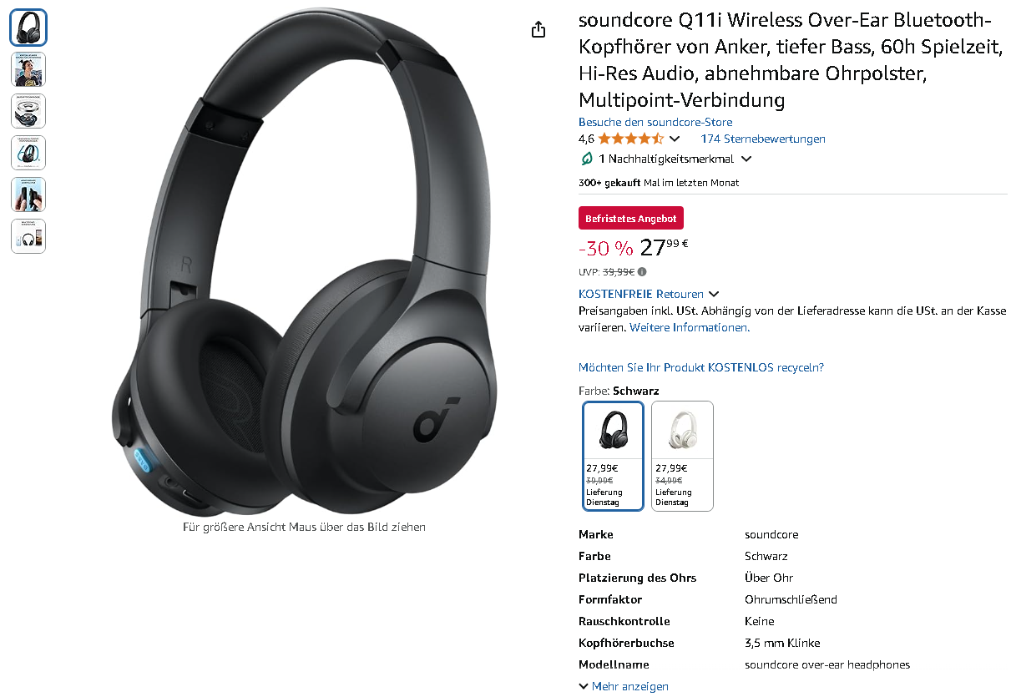
Task: Click the star rating icons
Action: click(631, 139)
